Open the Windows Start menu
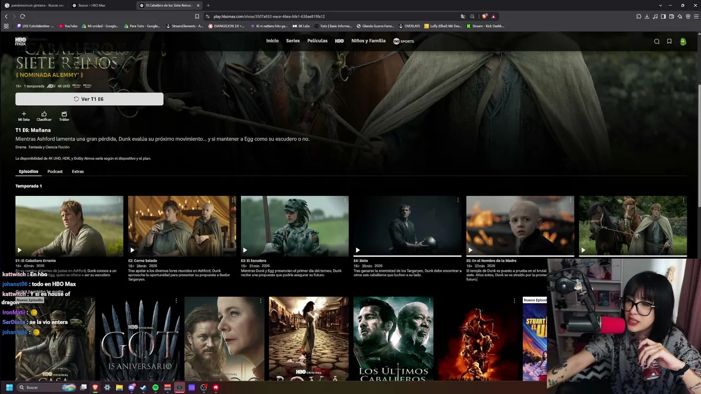Screen dimensions: 701x394 [x=9, y=387]
